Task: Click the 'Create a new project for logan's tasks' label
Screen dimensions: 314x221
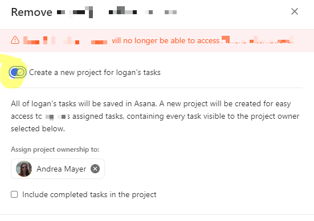Action: pos(95,72)
